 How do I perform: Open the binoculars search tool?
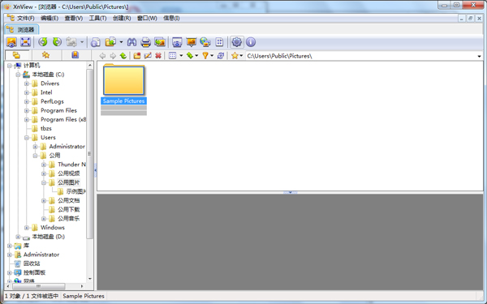click(131, 42)
